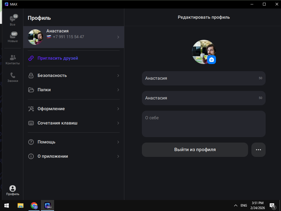Open the Все chats tab icon
Image resolution: width=281 pixels, height=211 pixels.
coord(13,19)
